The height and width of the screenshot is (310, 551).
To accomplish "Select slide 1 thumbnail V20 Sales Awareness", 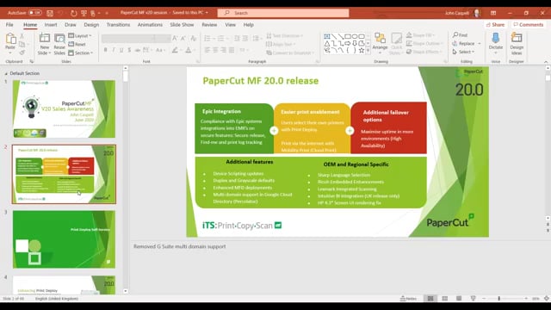I will 64,108.
